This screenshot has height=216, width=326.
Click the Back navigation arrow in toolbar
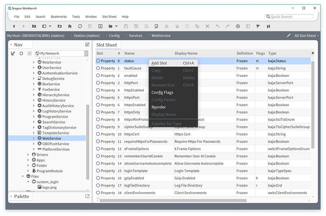coord(14,26)
